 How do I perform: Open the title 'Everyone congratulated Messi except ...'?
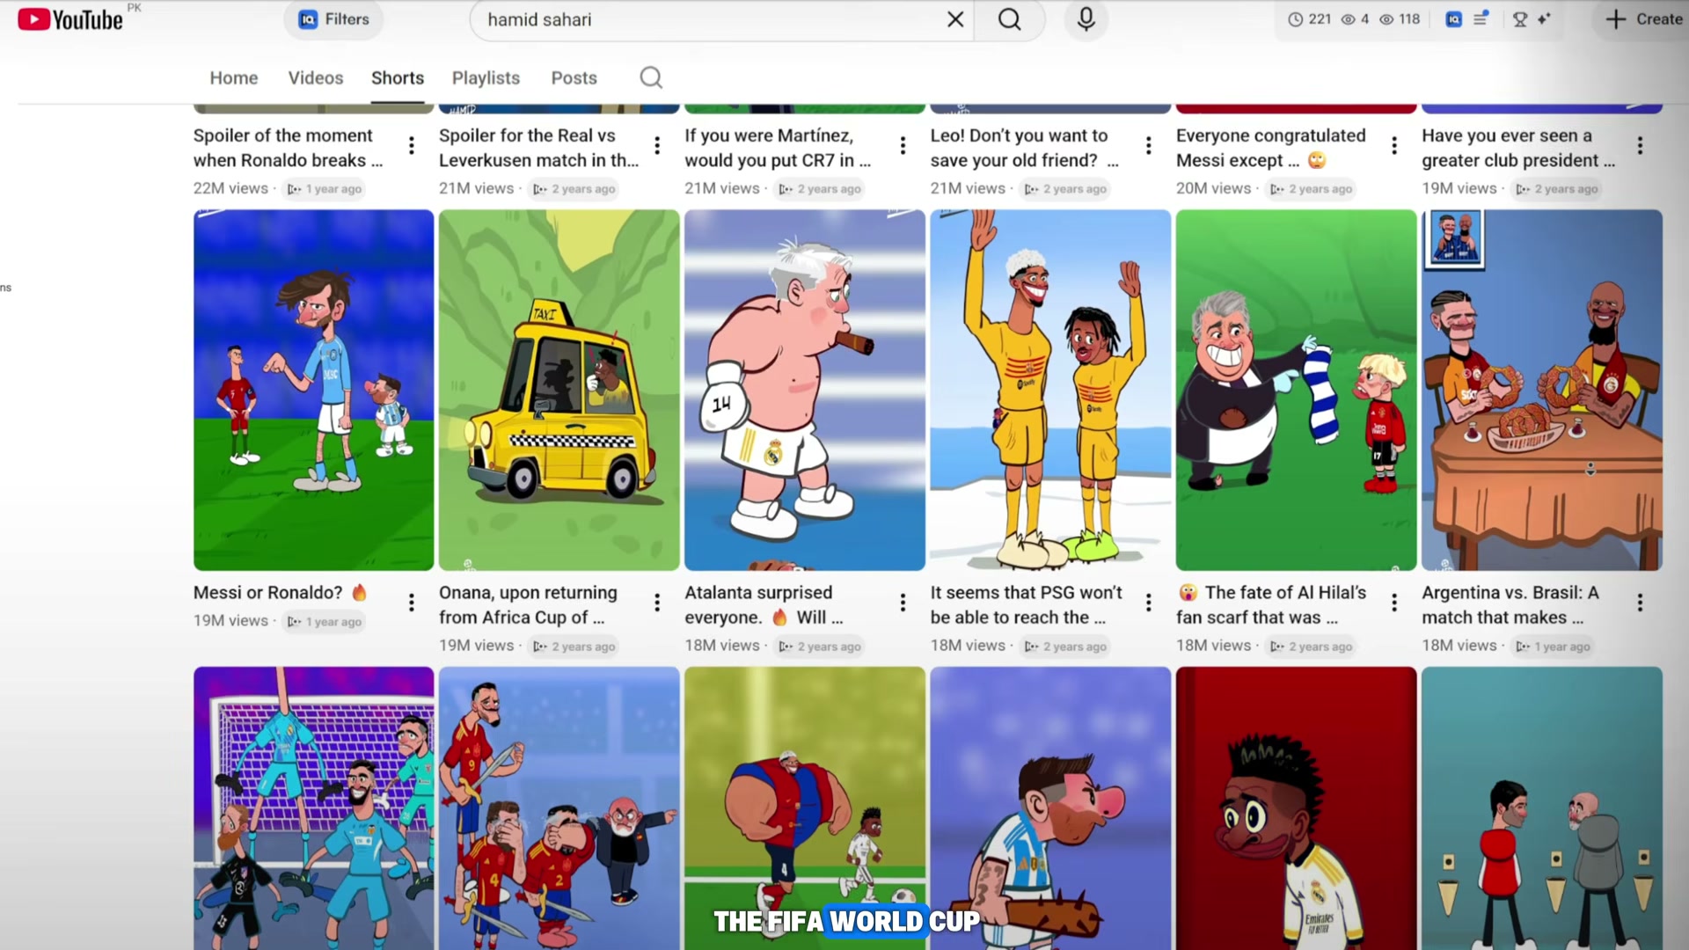[1270, 148]
